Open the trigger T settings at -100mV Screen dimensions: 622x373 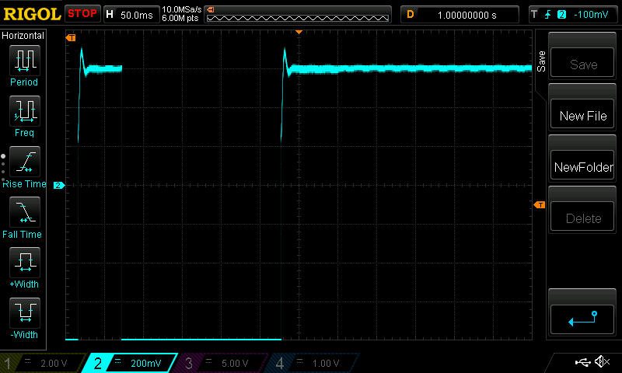[572, 14]
